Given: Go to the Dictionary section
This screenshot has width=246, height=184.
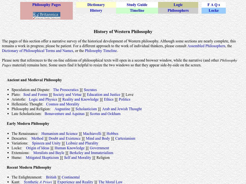Looking at the screenshot, I should click(96, 5).
